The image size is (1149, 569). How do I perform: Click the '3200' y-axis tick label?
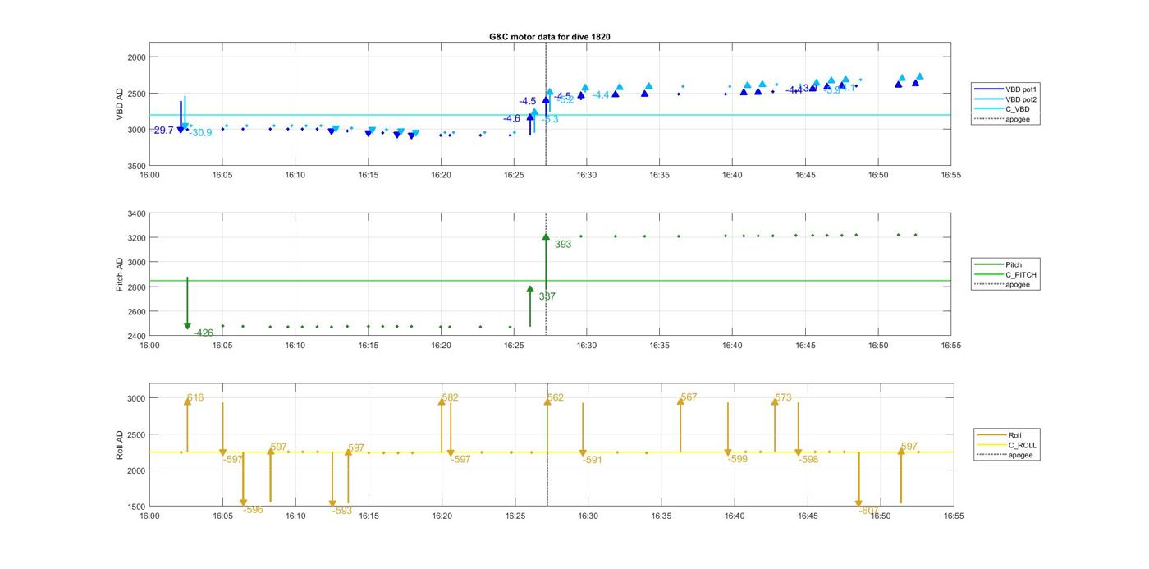(x=136, y=239)
